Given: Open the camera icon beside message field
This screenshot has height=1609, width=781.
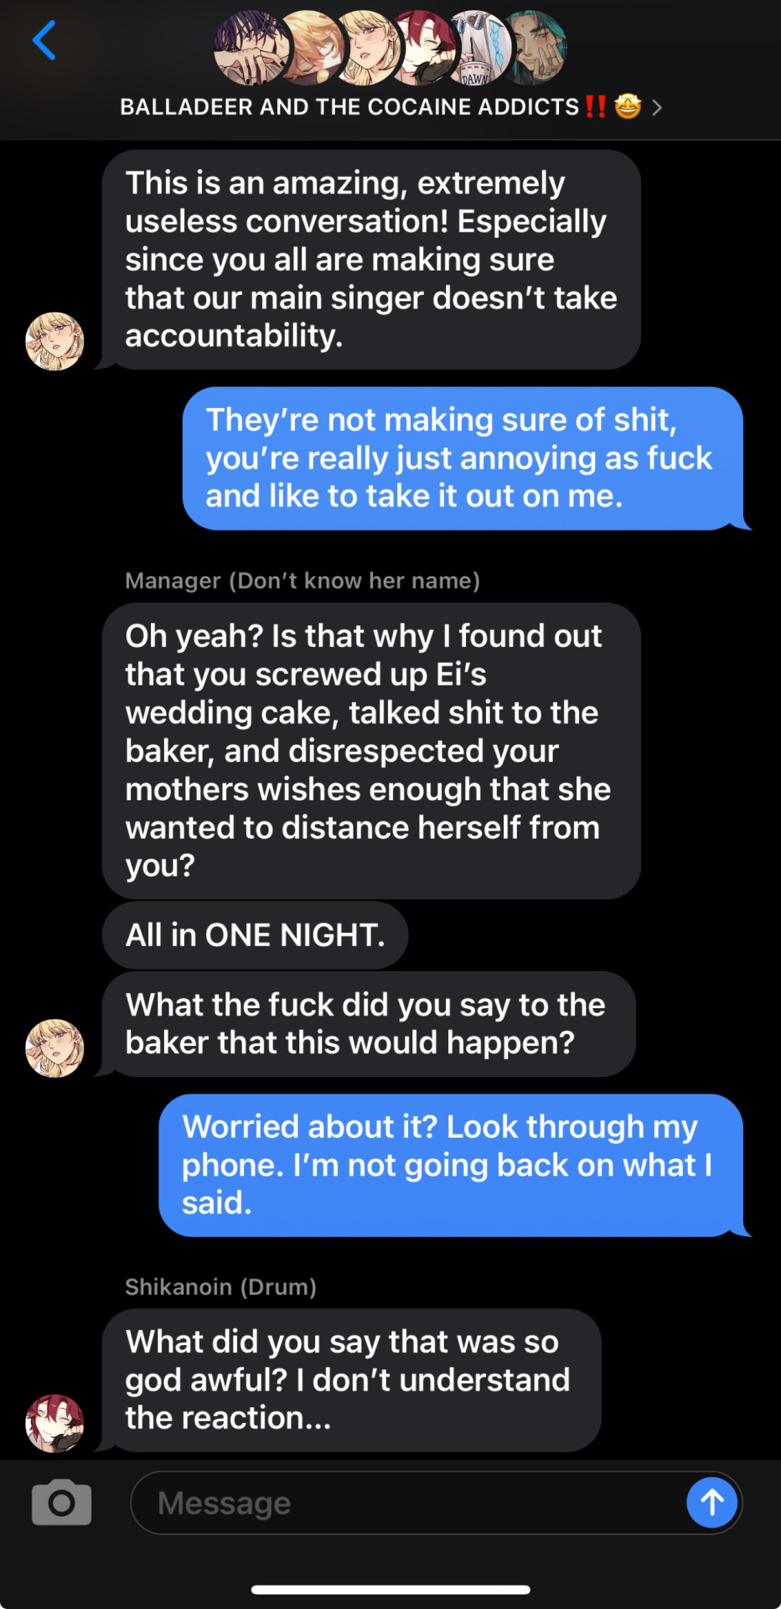Looking at the screenshot, I should tap(61, 1502).
